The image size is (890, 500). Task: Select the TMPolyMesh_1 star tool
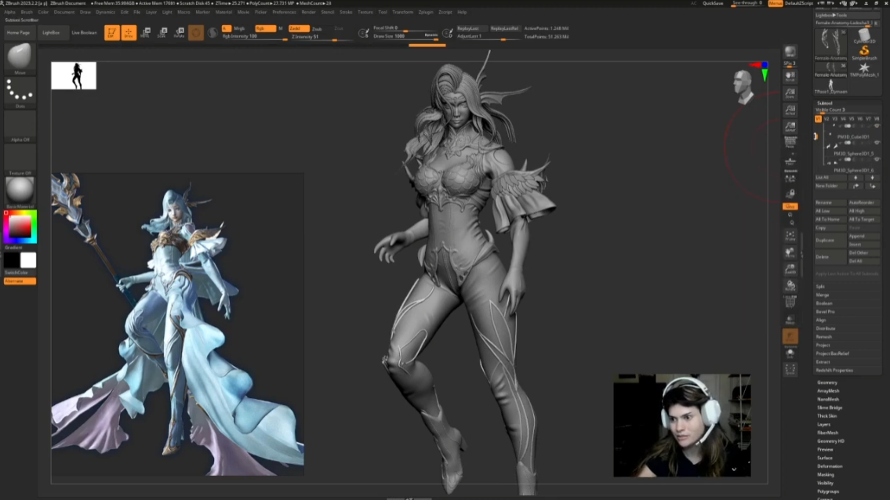[864, 69]
